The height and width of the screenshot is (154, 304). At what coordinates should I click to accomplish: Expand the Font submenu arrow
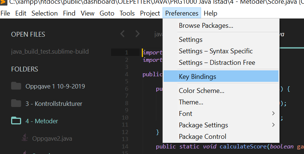pos(273,113)
